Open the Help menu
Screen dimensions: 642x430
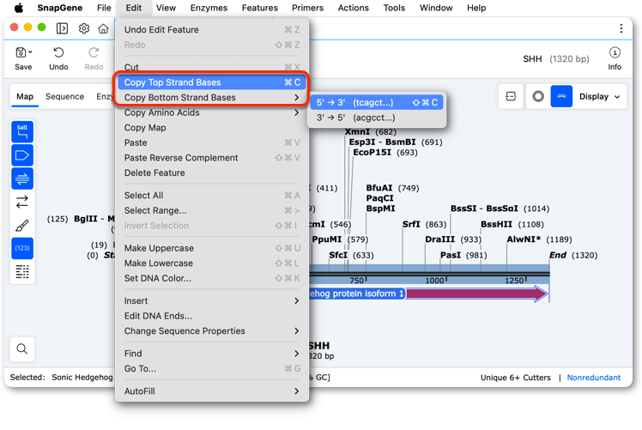click(476, 8)
